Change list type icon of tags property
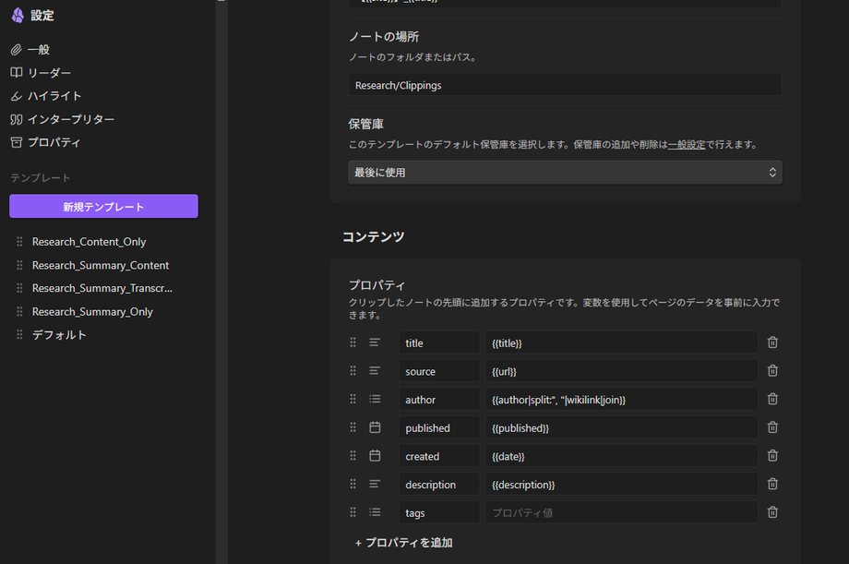The height and width of the screenshot is (564, 849). (375, 512)
